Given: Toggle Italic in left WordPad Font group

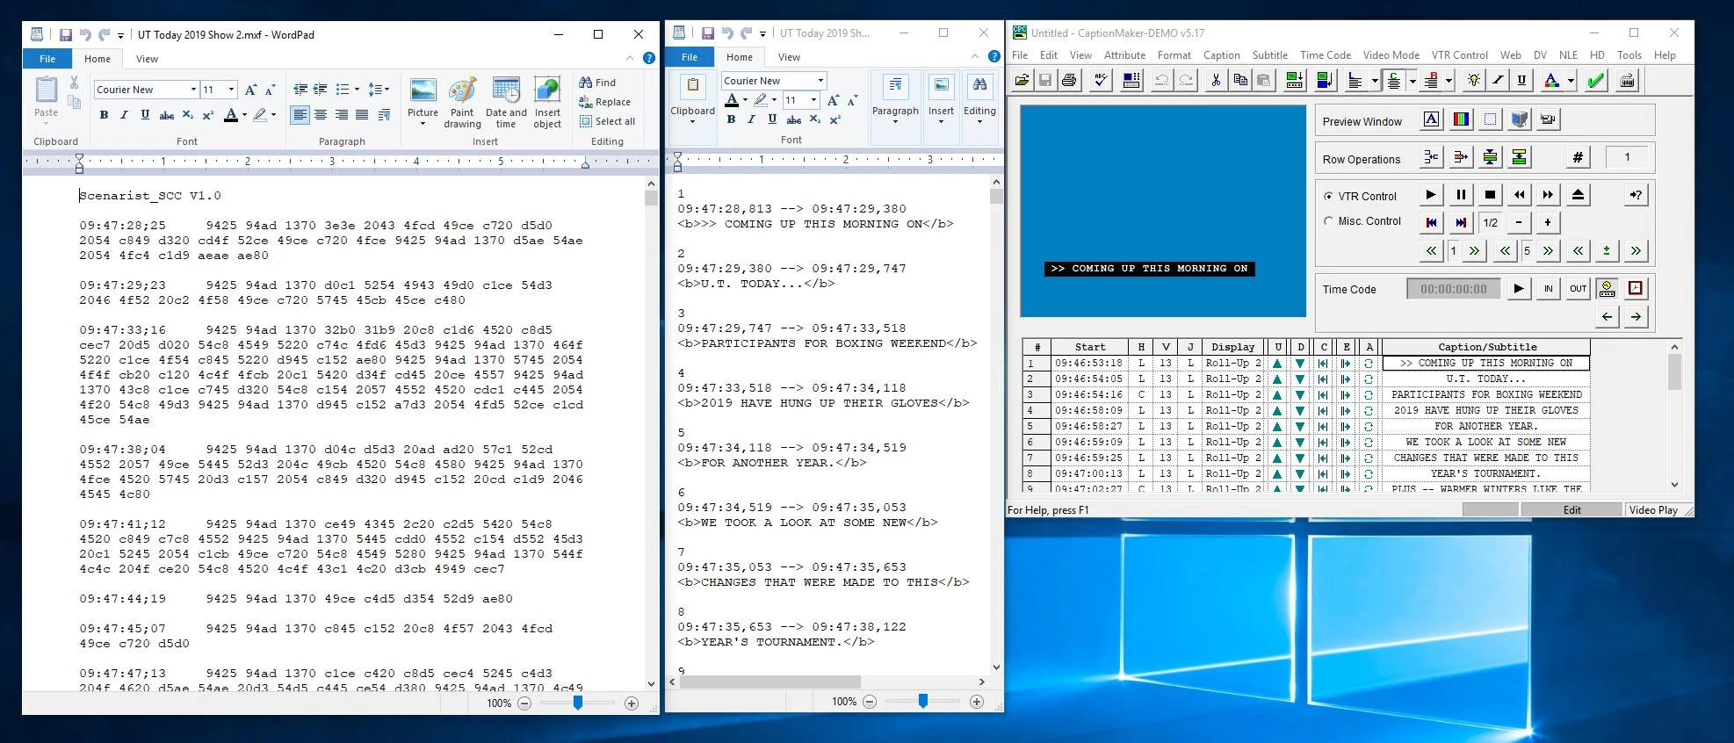Looking at the screenshot, I should [124, 115].
